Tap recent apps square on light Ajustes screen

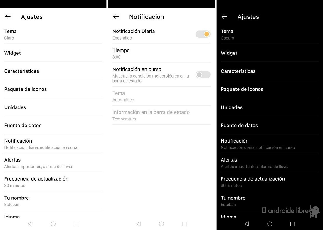76,224
